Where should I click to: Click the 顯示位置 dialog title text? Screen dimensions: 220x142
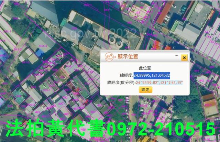(x=128, y=57)
